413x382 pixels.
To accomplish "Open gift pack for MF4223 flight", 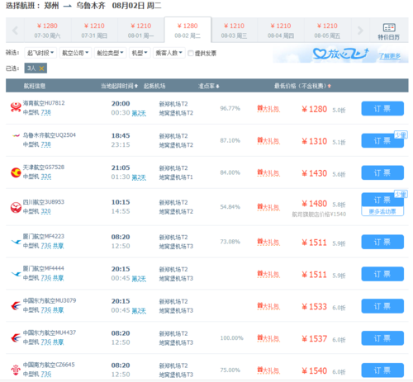I will pos(268,242).
